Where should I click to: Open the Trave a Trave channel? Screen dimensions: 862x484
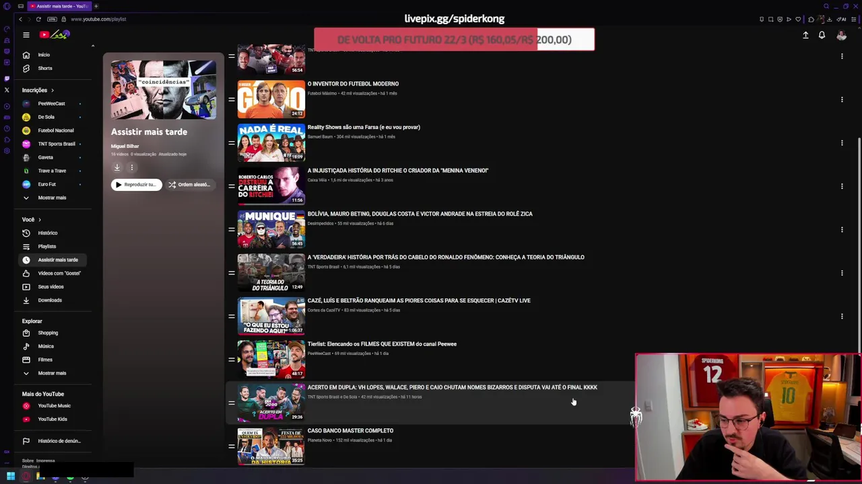click(52, 171)
